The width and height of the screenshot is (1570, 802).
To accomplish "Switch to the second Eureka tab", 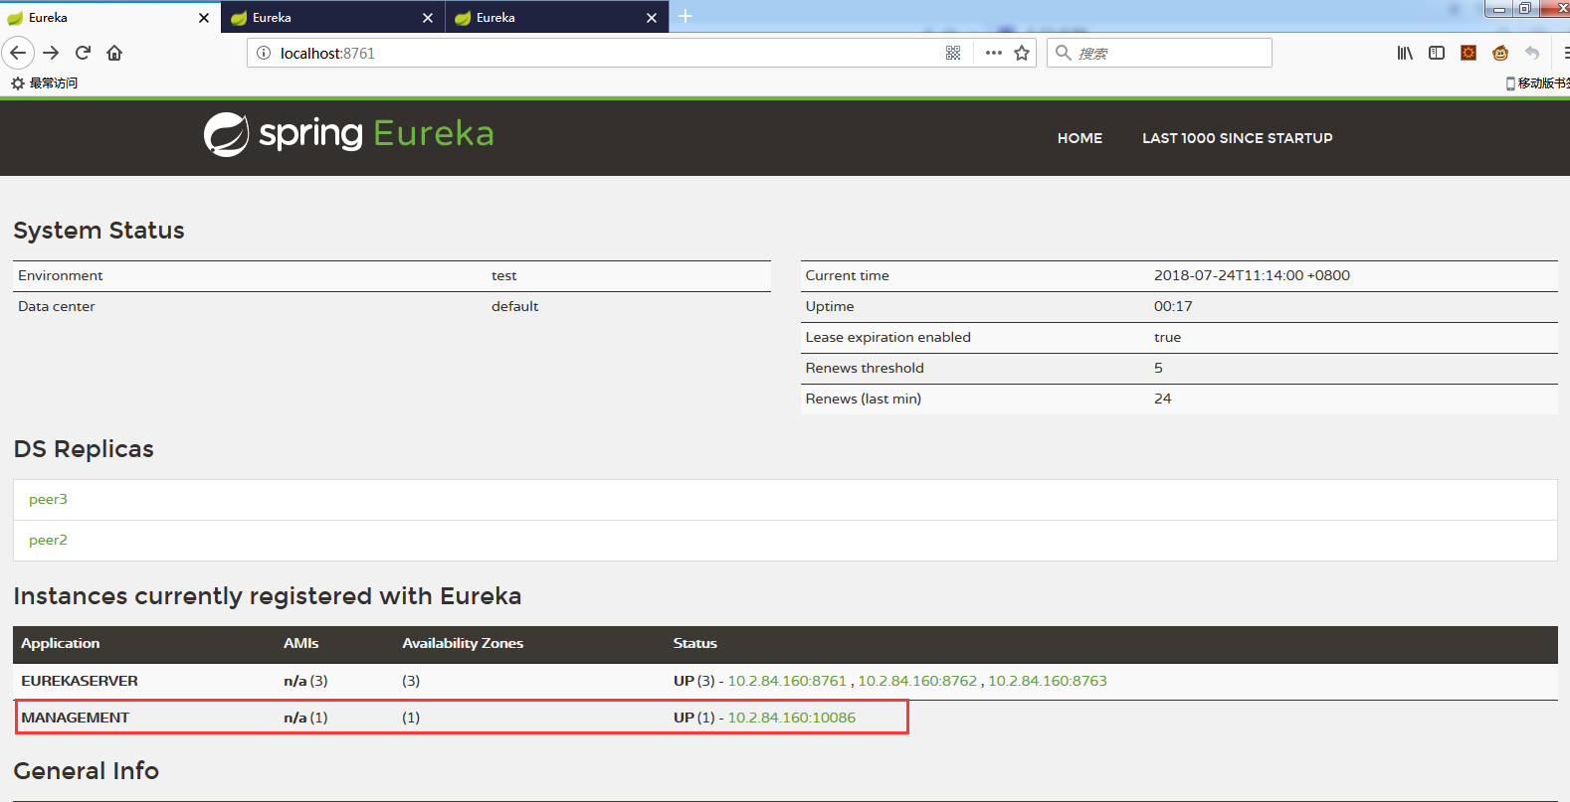I will [x=333, y=18].
